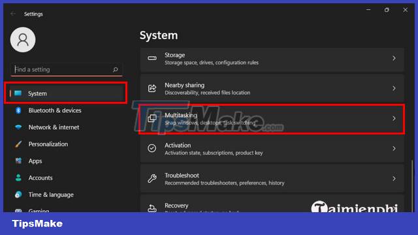Screen dimensions: 418x235
Task: Open Bluetooth & devices section
Action: 55,110
